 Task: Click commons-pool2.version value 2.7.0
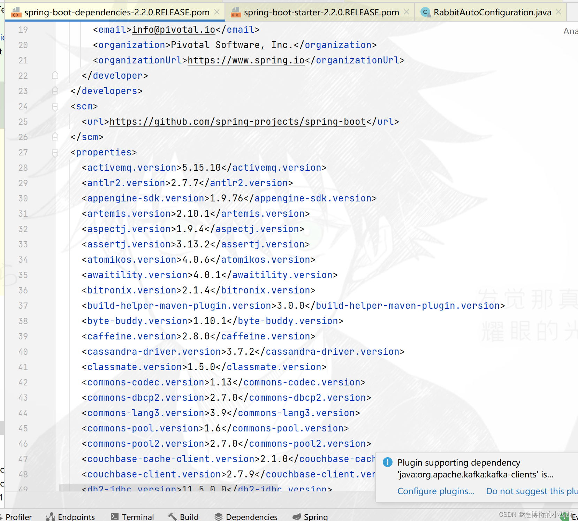click(224, 444)
